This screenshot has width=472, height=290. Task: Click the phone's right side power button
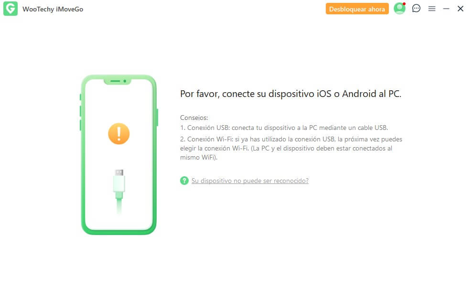tap(157, 118)
